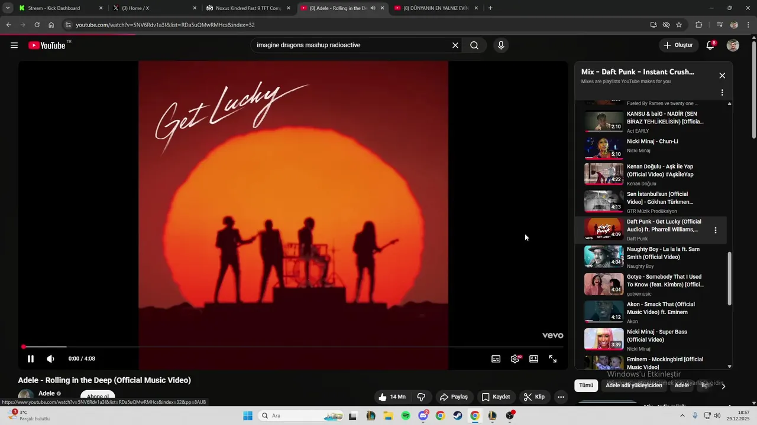Toggle subtitles in the video player
This screenshot has width=757, height=425.
pos(496,359)
